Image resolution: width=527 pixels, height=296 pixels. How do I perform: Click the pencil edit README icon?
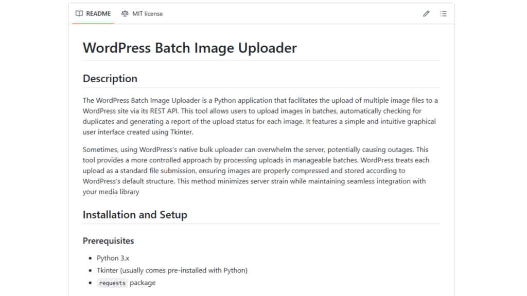426,14
